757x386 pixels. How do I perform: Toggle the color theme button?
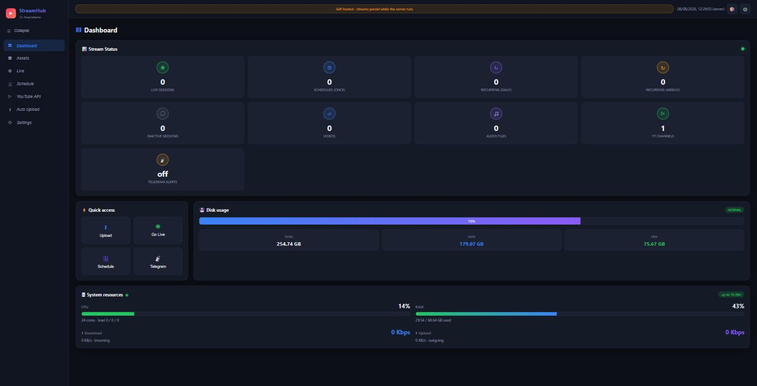(732, 9)
